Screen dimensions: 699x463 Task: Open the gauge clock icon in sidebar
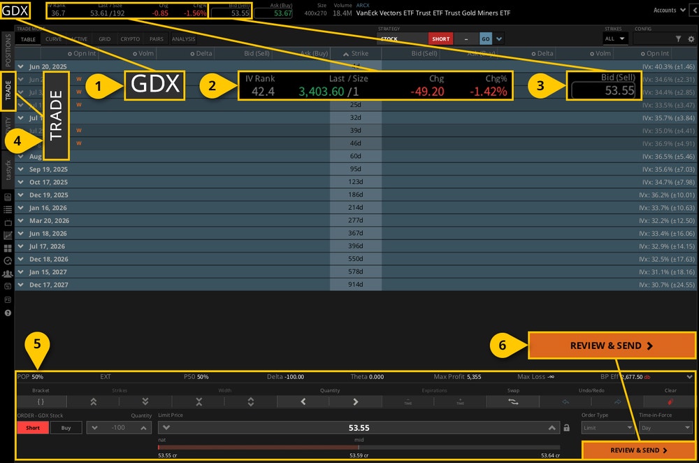pos(8,261)
